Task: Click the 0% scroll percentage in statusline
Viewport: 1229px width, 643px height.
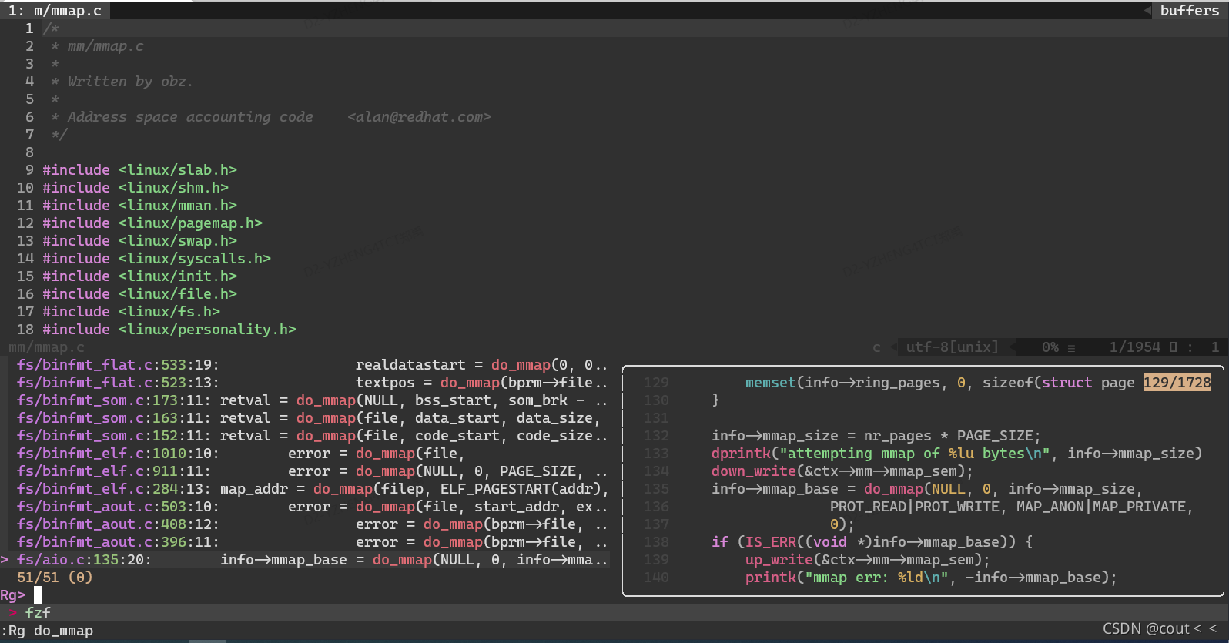Action: (1050, 347)
